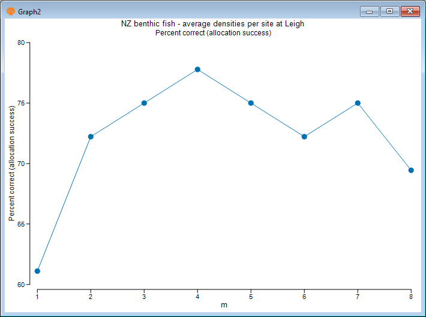
Task: Click the y-axis tick label 80
Action: 21,43
